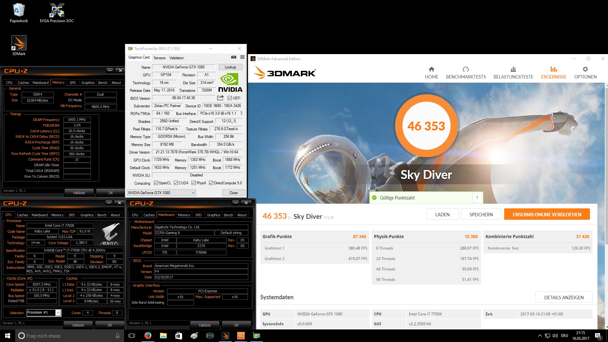Viewport: 608px width, 342px height.
Task: Click the LADEN button in 3DMark
Action: point(442,214)
